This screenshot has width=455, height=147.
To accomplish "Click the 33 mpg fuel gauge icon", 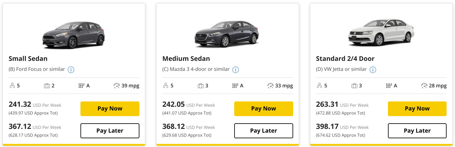I will tap(270, 86).
